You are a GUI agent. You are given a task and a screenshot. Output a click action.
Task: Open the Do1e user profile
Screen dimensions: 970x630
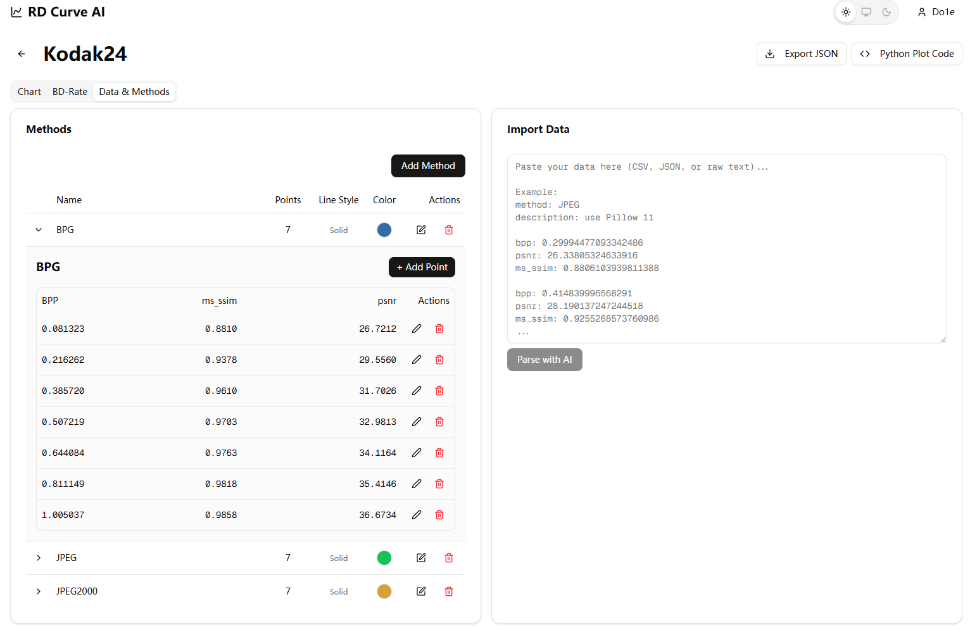click(936, 12)
